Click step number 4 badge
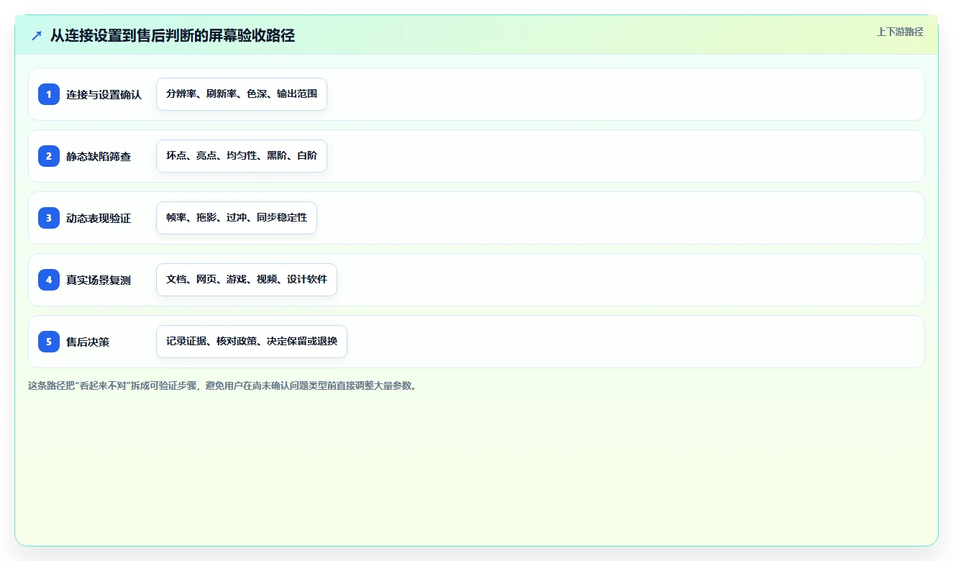The height and width of the screenshot is (561, 953). [49, 280]
